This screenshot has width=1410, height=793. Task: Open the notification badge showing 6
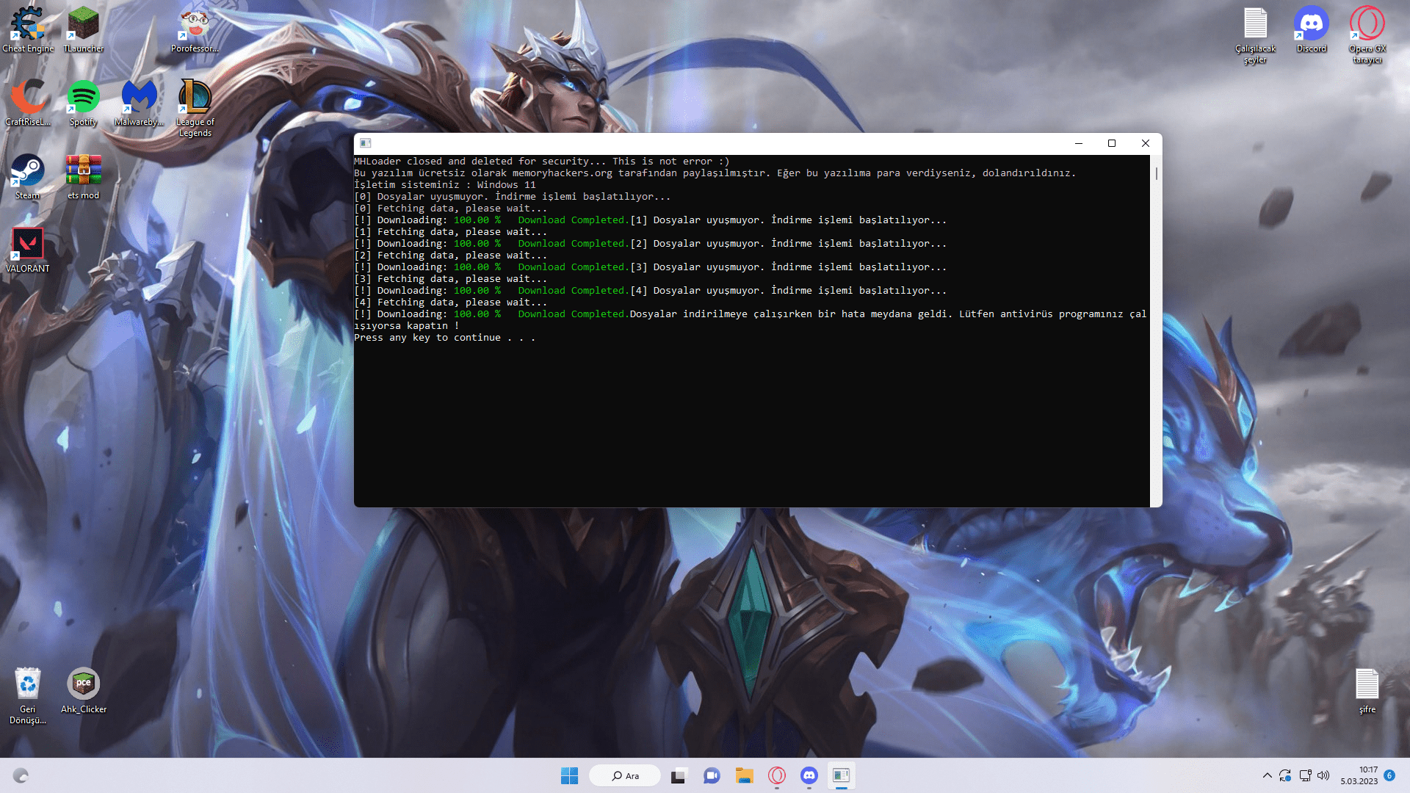pyautogui.click(x=1389, y=775)
